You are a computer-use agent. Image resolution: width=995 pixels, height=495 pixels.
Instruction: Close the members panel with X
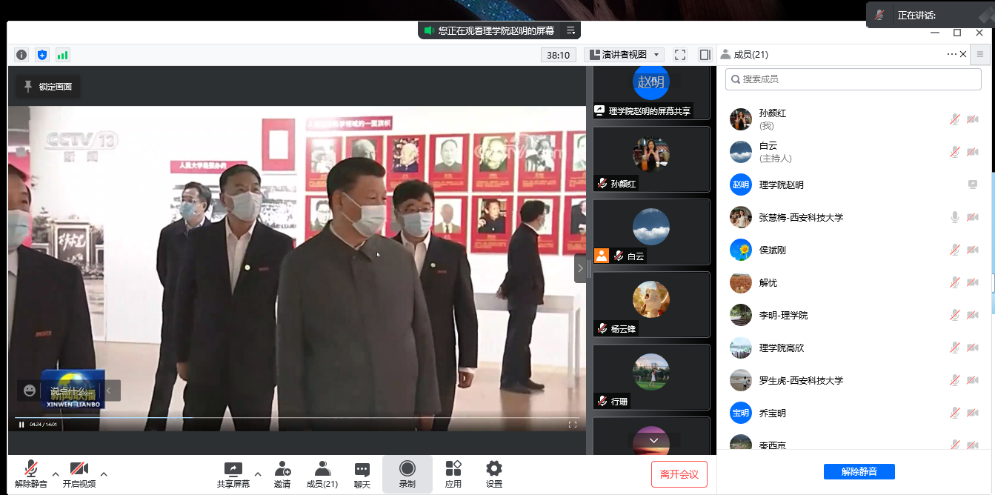click(963, 54)
